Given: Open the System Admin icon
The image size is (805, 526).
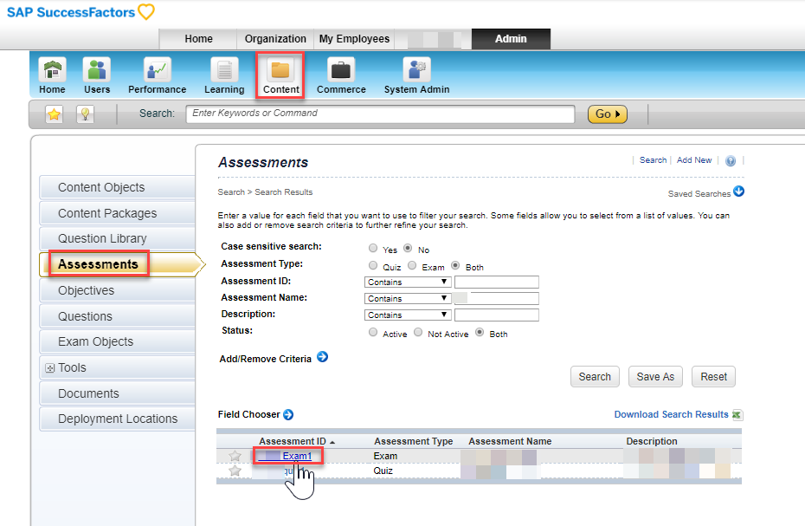Looking at the screenshot, I should tap(416, 69).
